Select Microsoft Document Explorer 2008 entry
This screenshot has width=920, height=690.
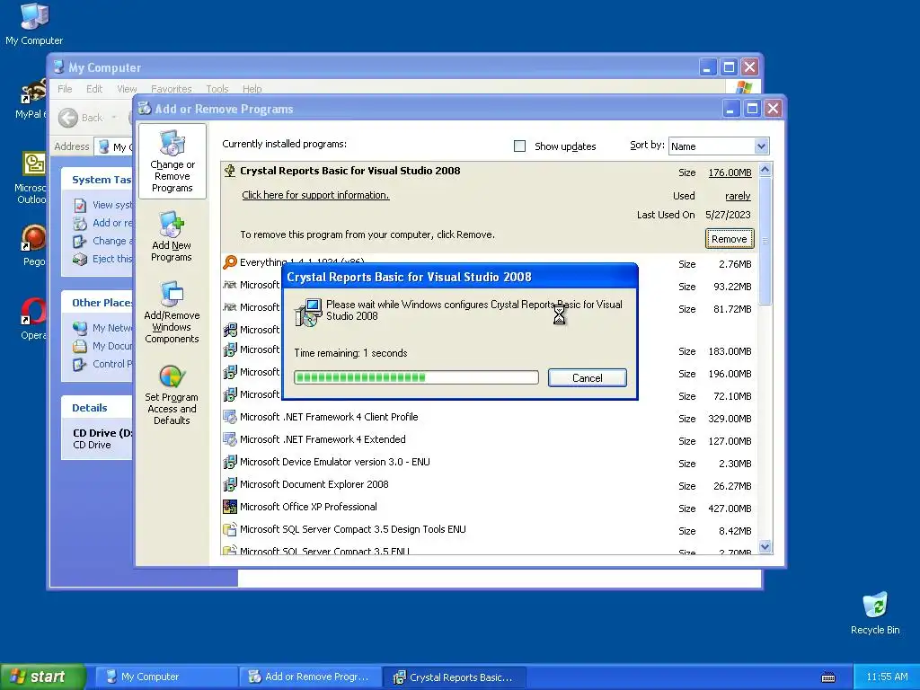click(x=314, y=484)
